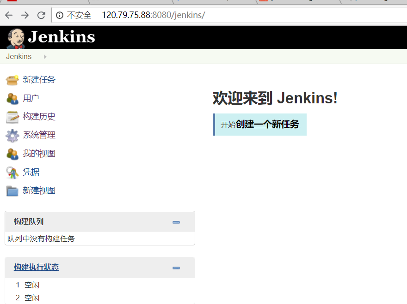Image resolution: width=407 pixels, height=304 pixels.
Task: Open the 新建任务 link
Action: point(39,79)
